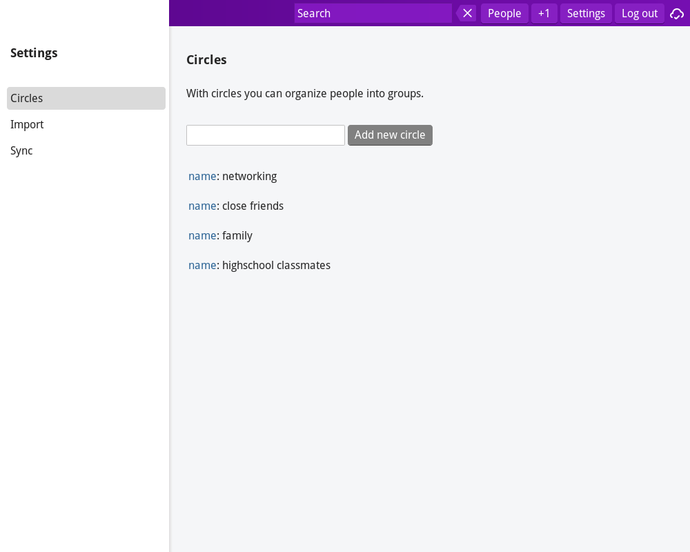Select the networking circle name text
Screen dimensions: 690x552
[249, 176]
